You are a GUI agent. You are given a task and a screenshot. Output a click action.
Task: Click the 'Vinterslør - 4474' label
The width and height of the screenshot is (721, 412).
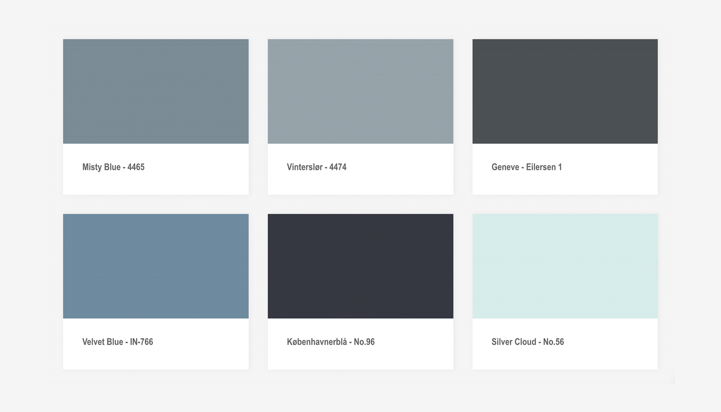pyautogui.click(x=316, y=167)
